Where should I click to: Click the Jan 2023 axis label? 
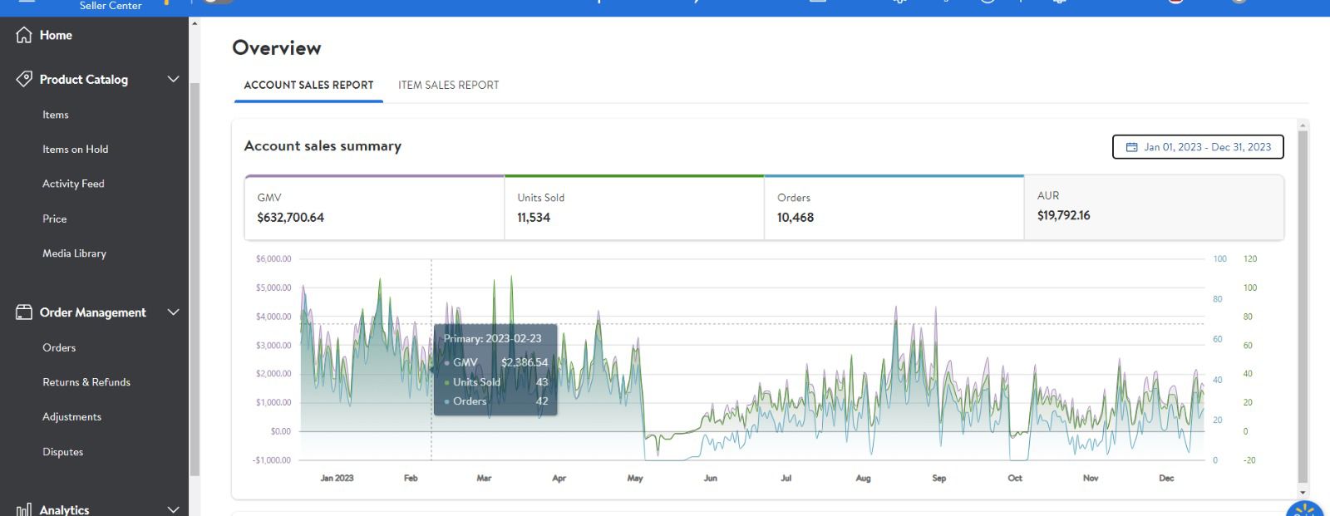(x=337, y=479)
